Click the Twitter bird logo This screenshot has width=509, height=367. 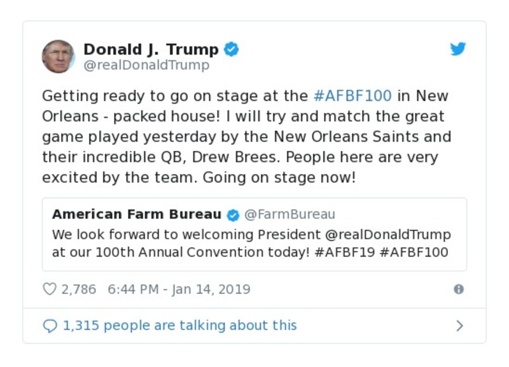(458, 50)
